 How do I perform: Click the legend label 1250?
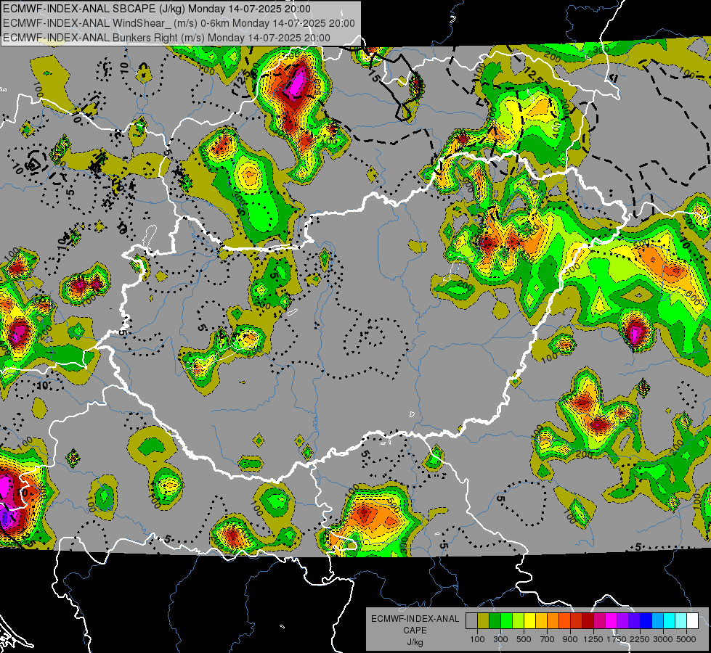(593, 639)
